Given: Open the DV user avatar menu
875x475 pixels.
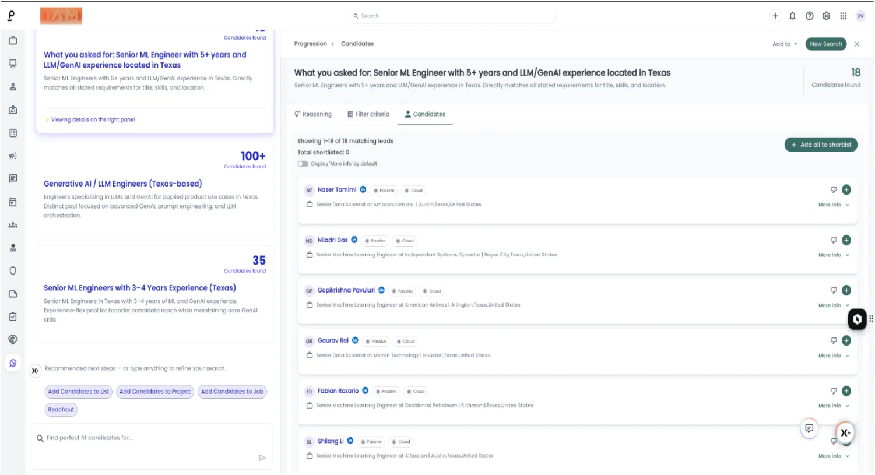Looking at the screenshot, I should (x=860, y=16).
